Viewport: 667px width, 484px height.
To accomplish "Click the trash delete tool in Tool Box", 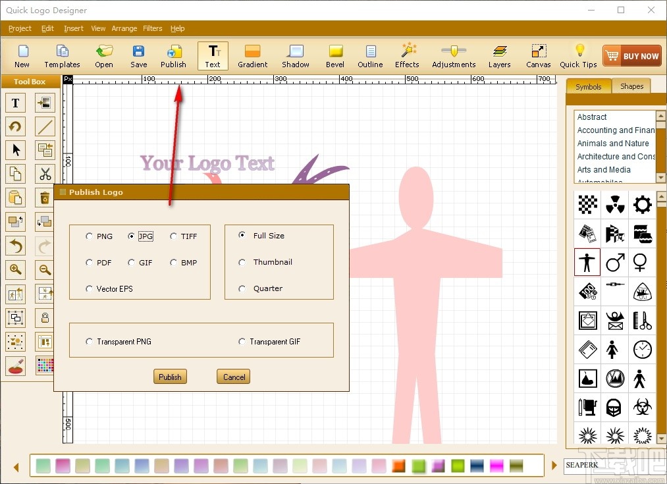I will pyautogui.click(x=45, y=198).
